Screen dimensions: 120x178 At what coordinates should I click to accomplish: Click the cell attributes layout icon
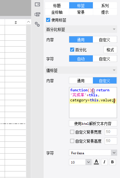click(37, 14)
